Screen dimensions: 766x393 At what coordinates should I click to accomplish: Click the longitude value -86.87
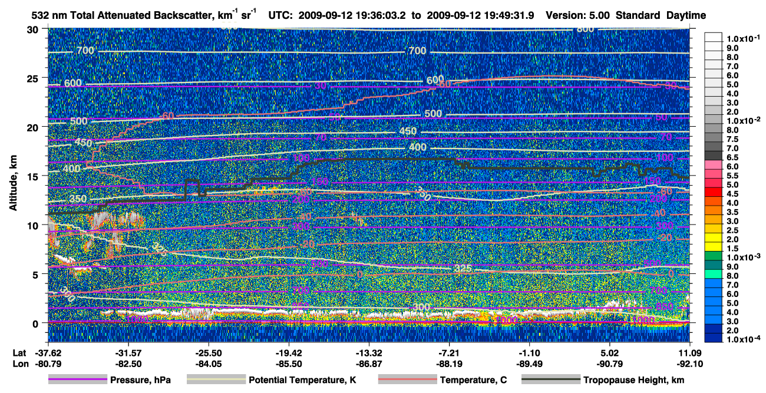[x=369, y=364]
